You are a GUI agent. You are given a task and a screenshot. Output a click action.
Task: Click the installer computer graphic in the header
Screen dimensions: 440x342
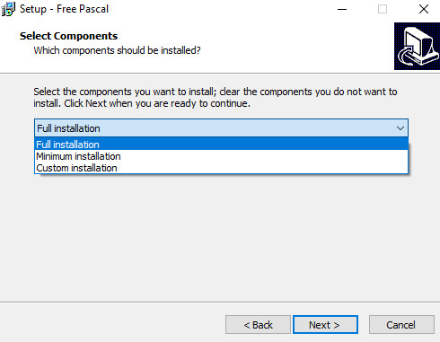click(417, 46)
